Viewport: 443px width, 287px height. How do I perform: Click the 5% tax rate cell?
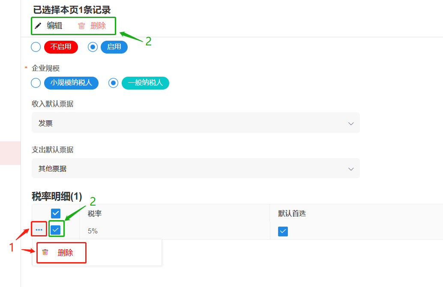pyautogui.click(x=93, y=231)
